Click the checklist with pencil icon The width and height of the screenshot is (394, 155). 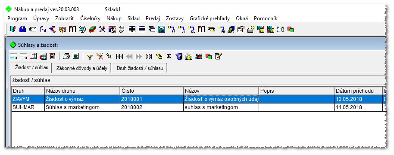(219, 56)
